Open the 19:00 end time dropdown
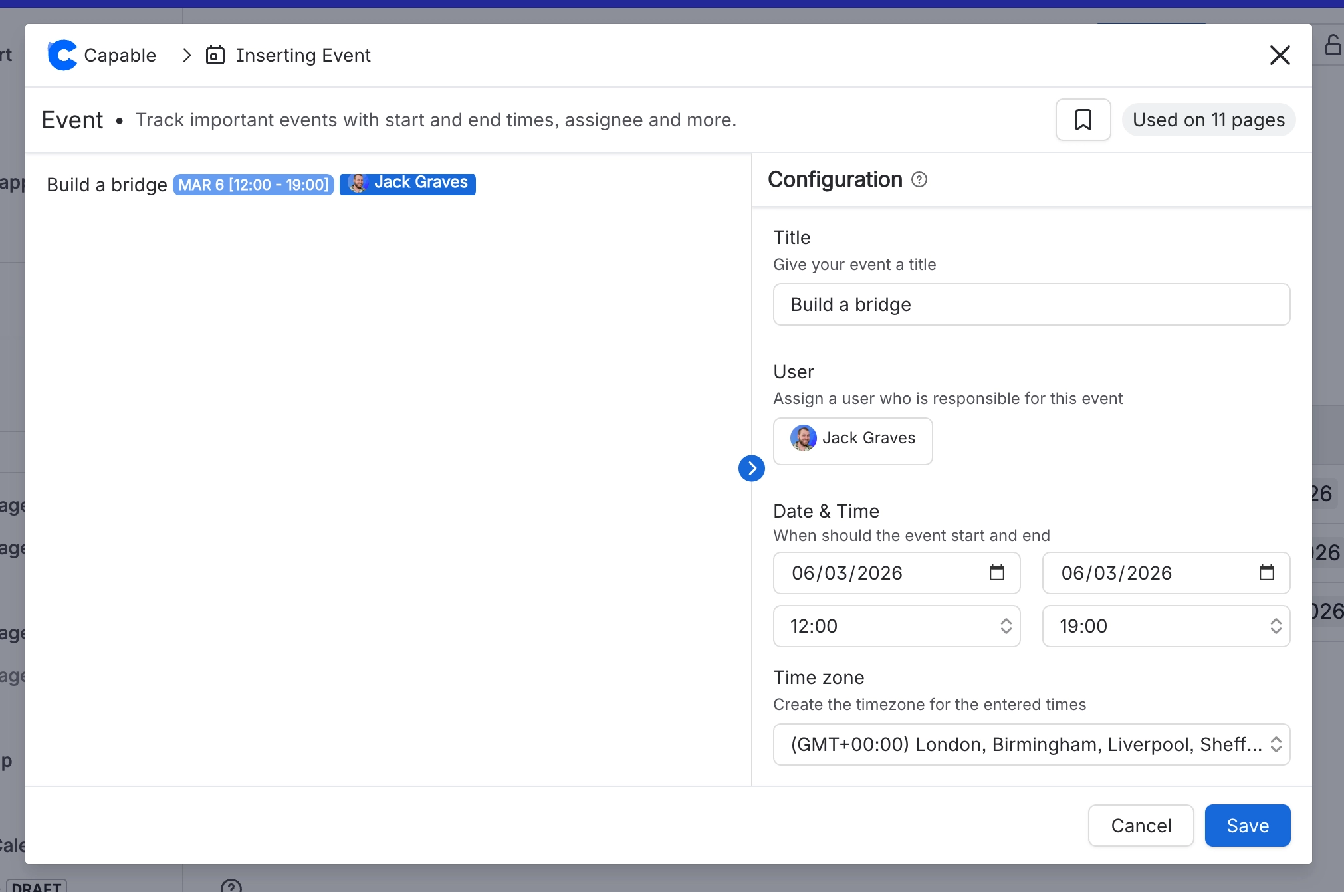This screenshot has height=892, width=1344. pyautogui.click(x=1166, y=626)
